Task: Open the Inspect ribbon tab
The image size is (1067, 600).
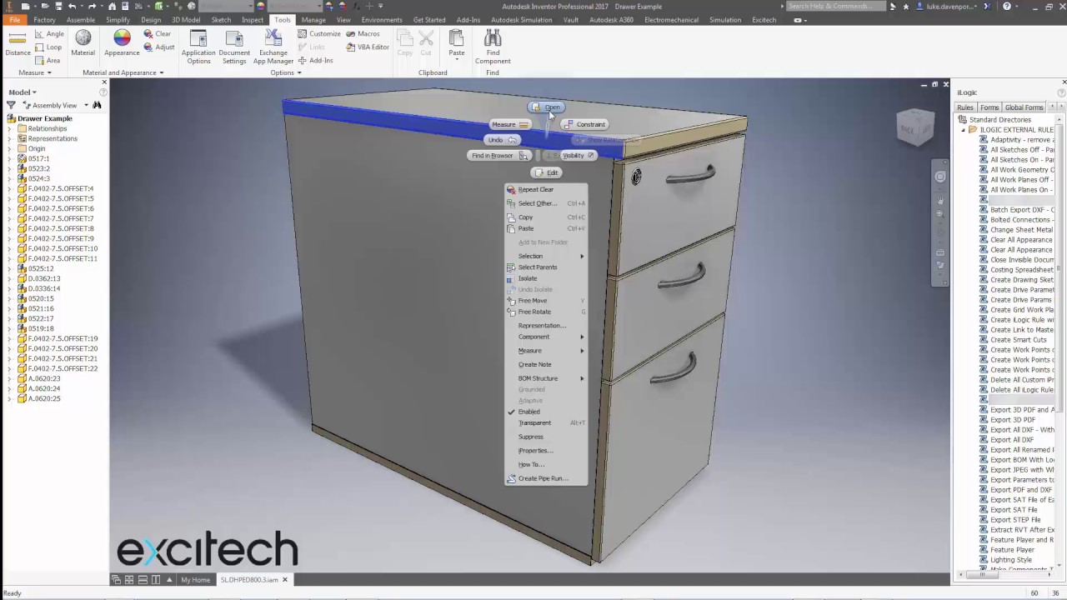Action: (253, 20)
